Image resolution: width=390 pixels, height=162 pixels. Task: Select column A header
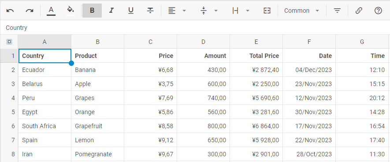click(x=45, y=42)
